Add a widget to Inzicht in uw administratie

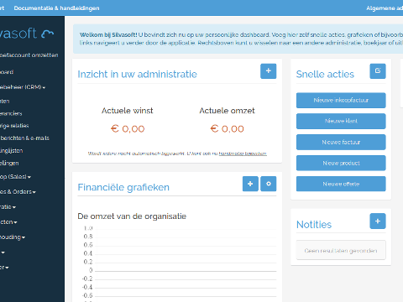point(268,71)
